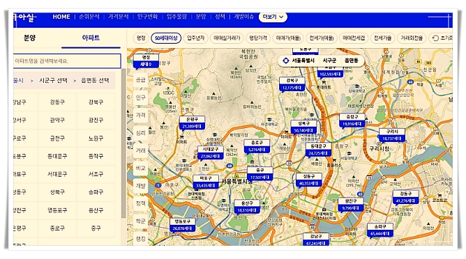
Task: Choose 강동구 in district list
Action: click(57, 102)
